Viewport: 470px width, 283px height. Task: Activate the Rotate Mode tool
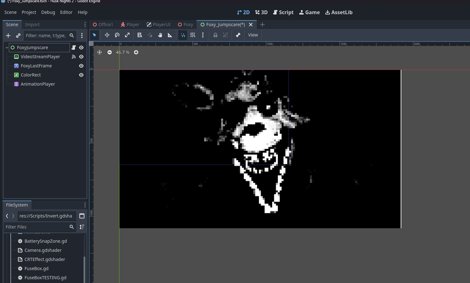[117, 35]
